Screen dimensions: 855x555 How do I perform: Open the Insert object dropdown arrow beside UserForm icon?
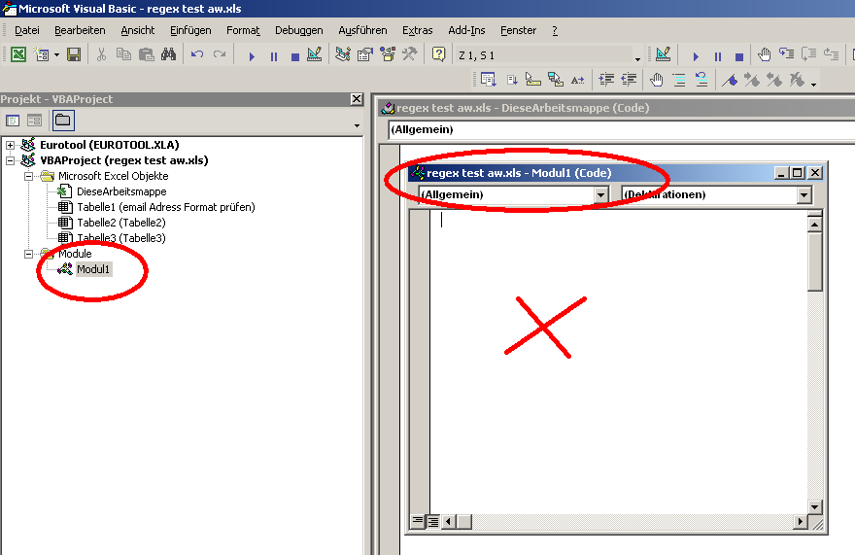coord(56,55)
